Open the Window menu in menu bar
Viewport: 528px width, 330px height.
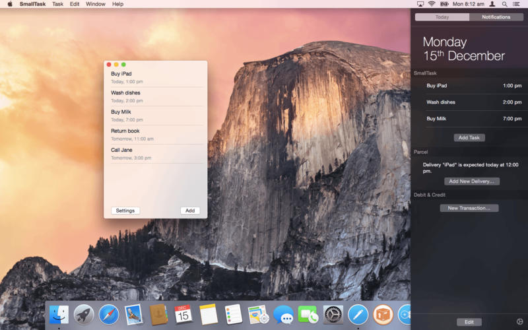pos(96,4)
